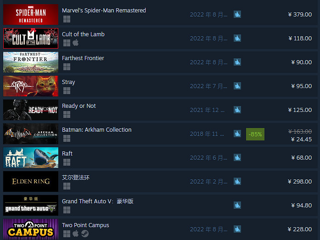Viewport: 320px width, 240px height.
Task: Click the Apple icon under Two Point Campus
Action: coord(75,234)
